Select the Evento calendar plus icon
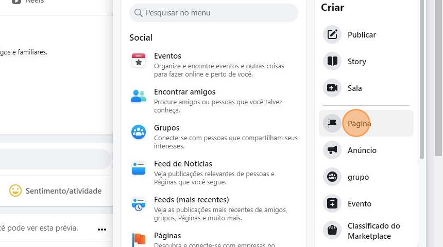The width and height of the screenshot is (443, 247). 332,204
